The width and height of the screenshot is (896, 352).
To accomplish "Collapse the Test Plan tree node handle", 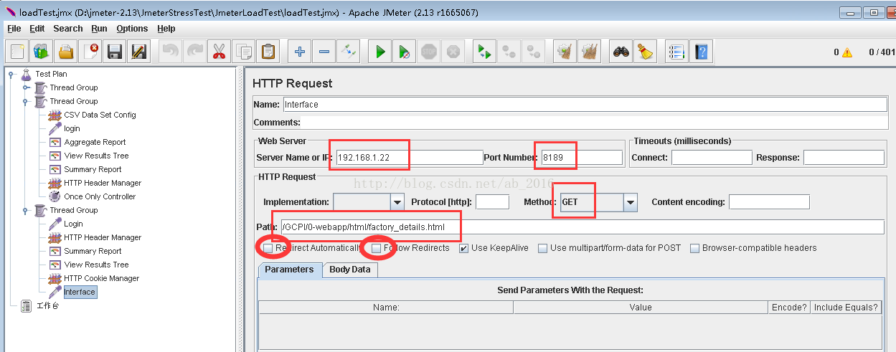I will pyautogui.click(x=11, y=74).
